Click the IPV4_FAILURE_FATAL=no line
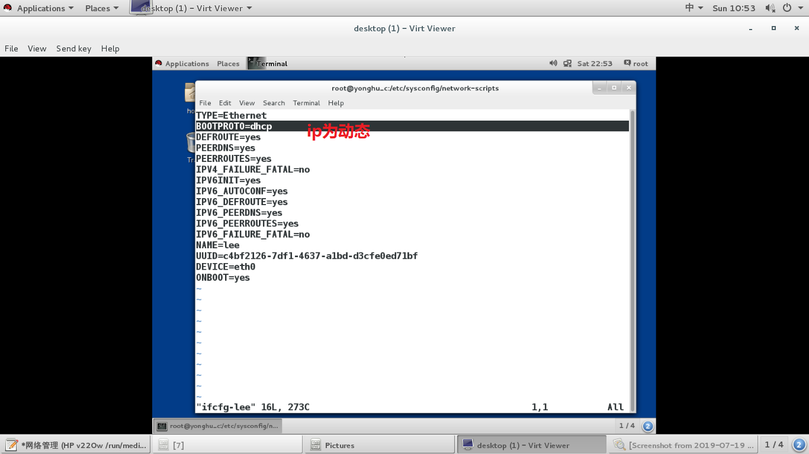The image size is (809, 454). click(253, 169)
